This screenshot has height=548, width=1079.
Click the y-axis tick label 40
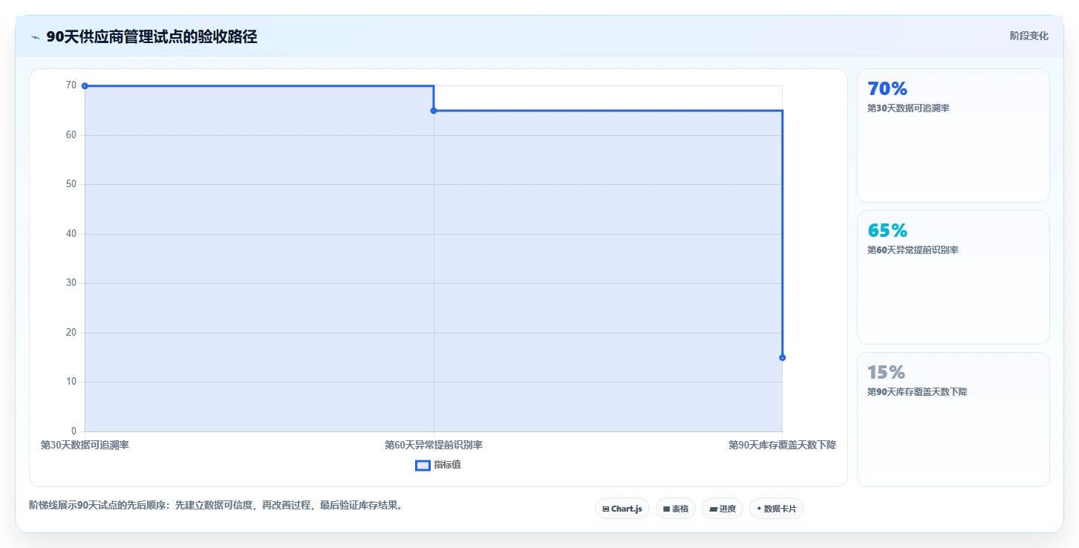click(x=71, y=234)
